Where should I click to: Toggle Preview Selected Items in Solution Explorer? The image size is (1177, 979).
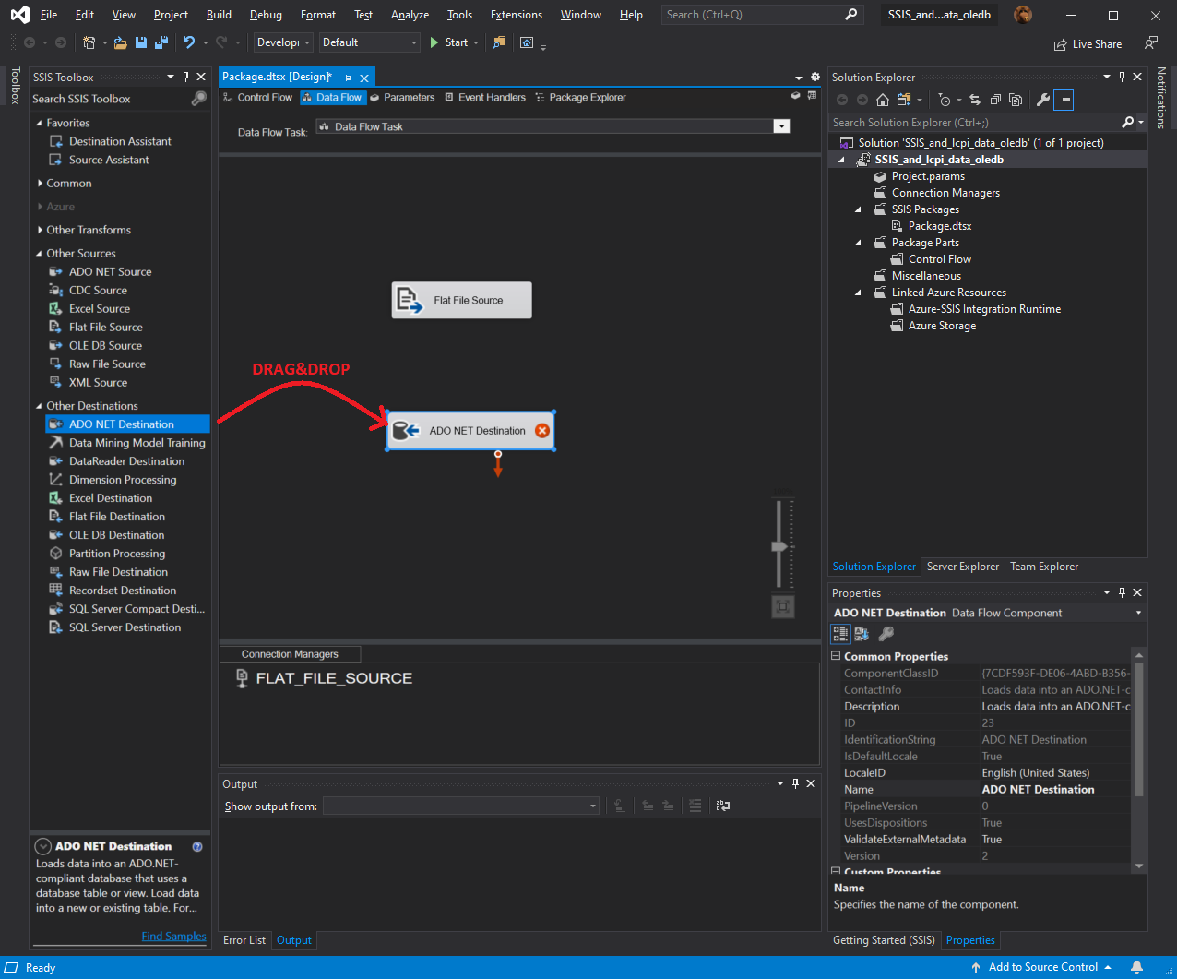[1064, 100]
